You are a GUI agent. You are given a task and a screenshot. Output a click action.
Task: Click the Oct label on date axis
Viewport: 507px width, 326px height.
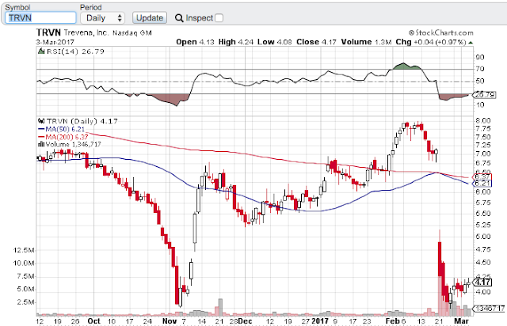[x=93, y=321]
